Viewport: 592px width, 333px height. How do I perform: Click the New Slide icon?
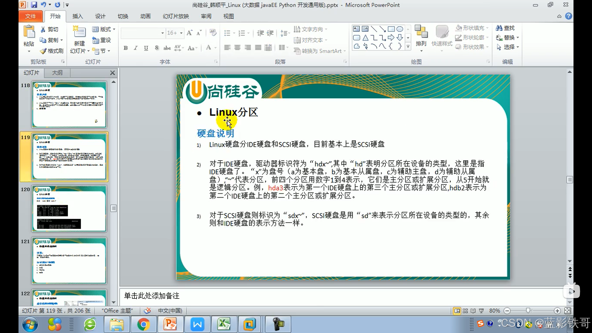[79, 32]
